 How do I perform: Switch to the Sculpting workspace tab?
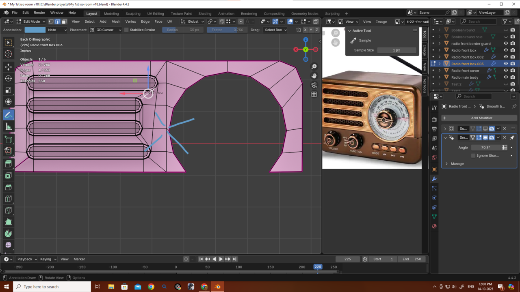[x=133, y=13]
